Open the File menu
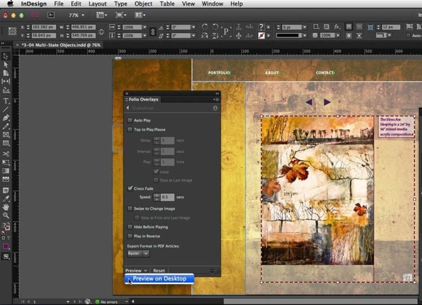The width and height of the screenshot is (422, 305). tap(59, 4)
